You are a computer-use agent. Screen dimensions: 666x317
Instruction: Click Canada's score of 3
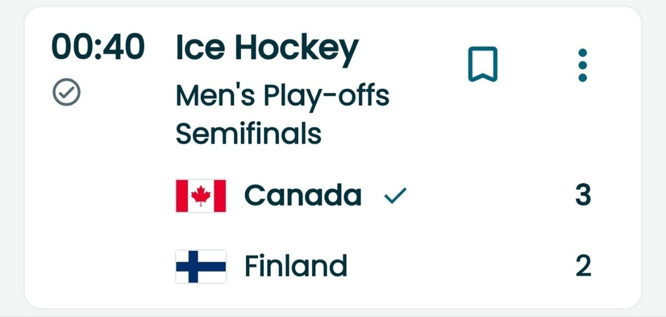[x=583, y=195]
